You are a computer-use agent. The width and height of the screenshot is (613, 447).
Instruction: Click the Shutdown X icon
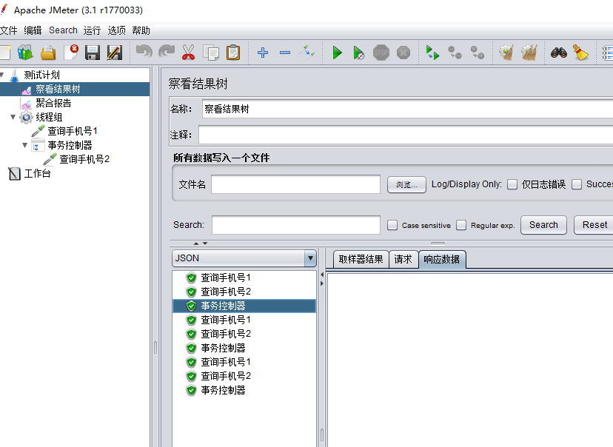tap(403, 53)
